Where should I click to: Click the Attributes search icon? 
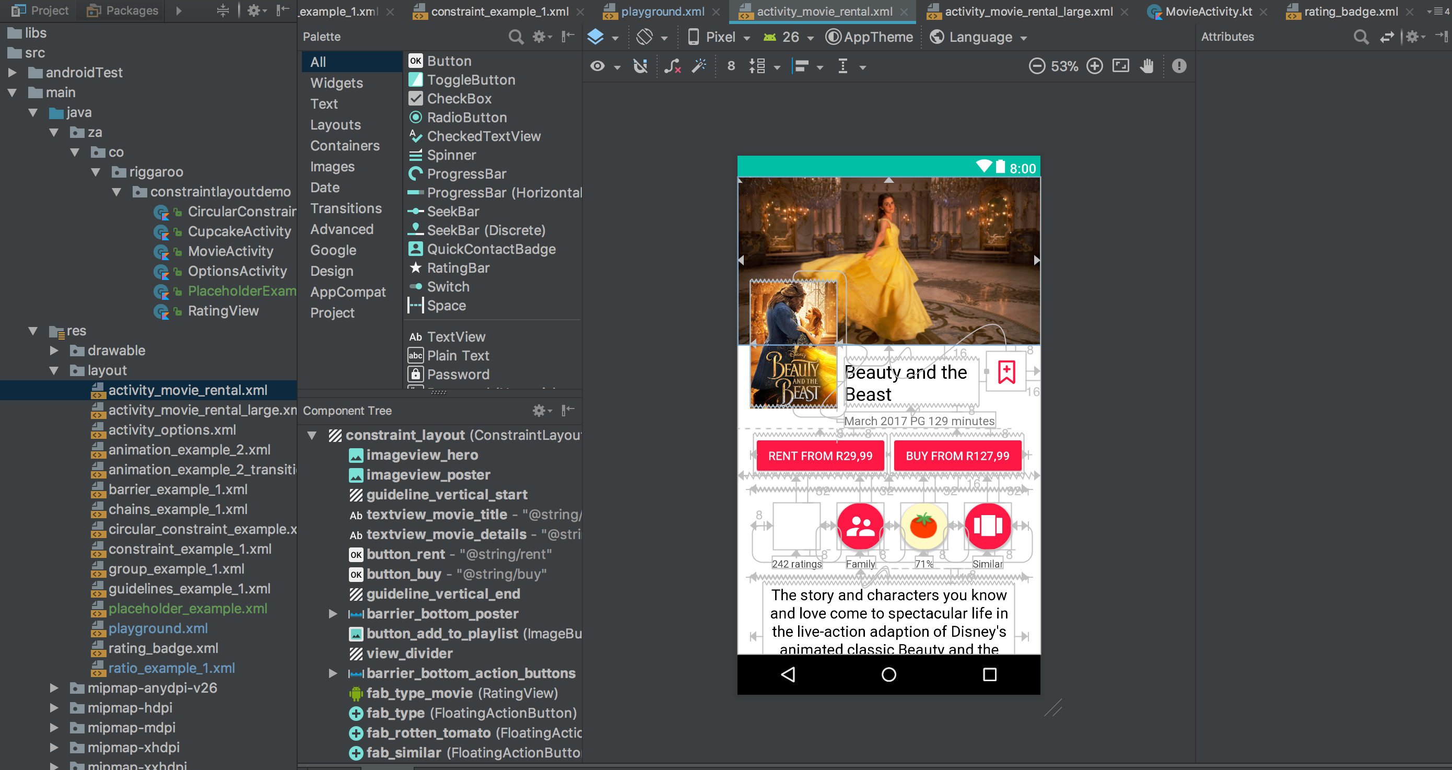click(1360, 37)
